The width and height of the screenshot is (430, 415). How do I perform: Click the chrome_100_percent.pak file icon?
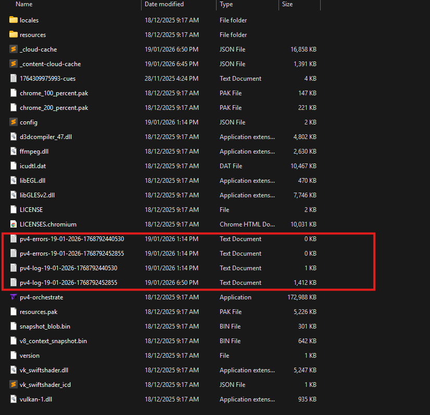pos(14,93)
